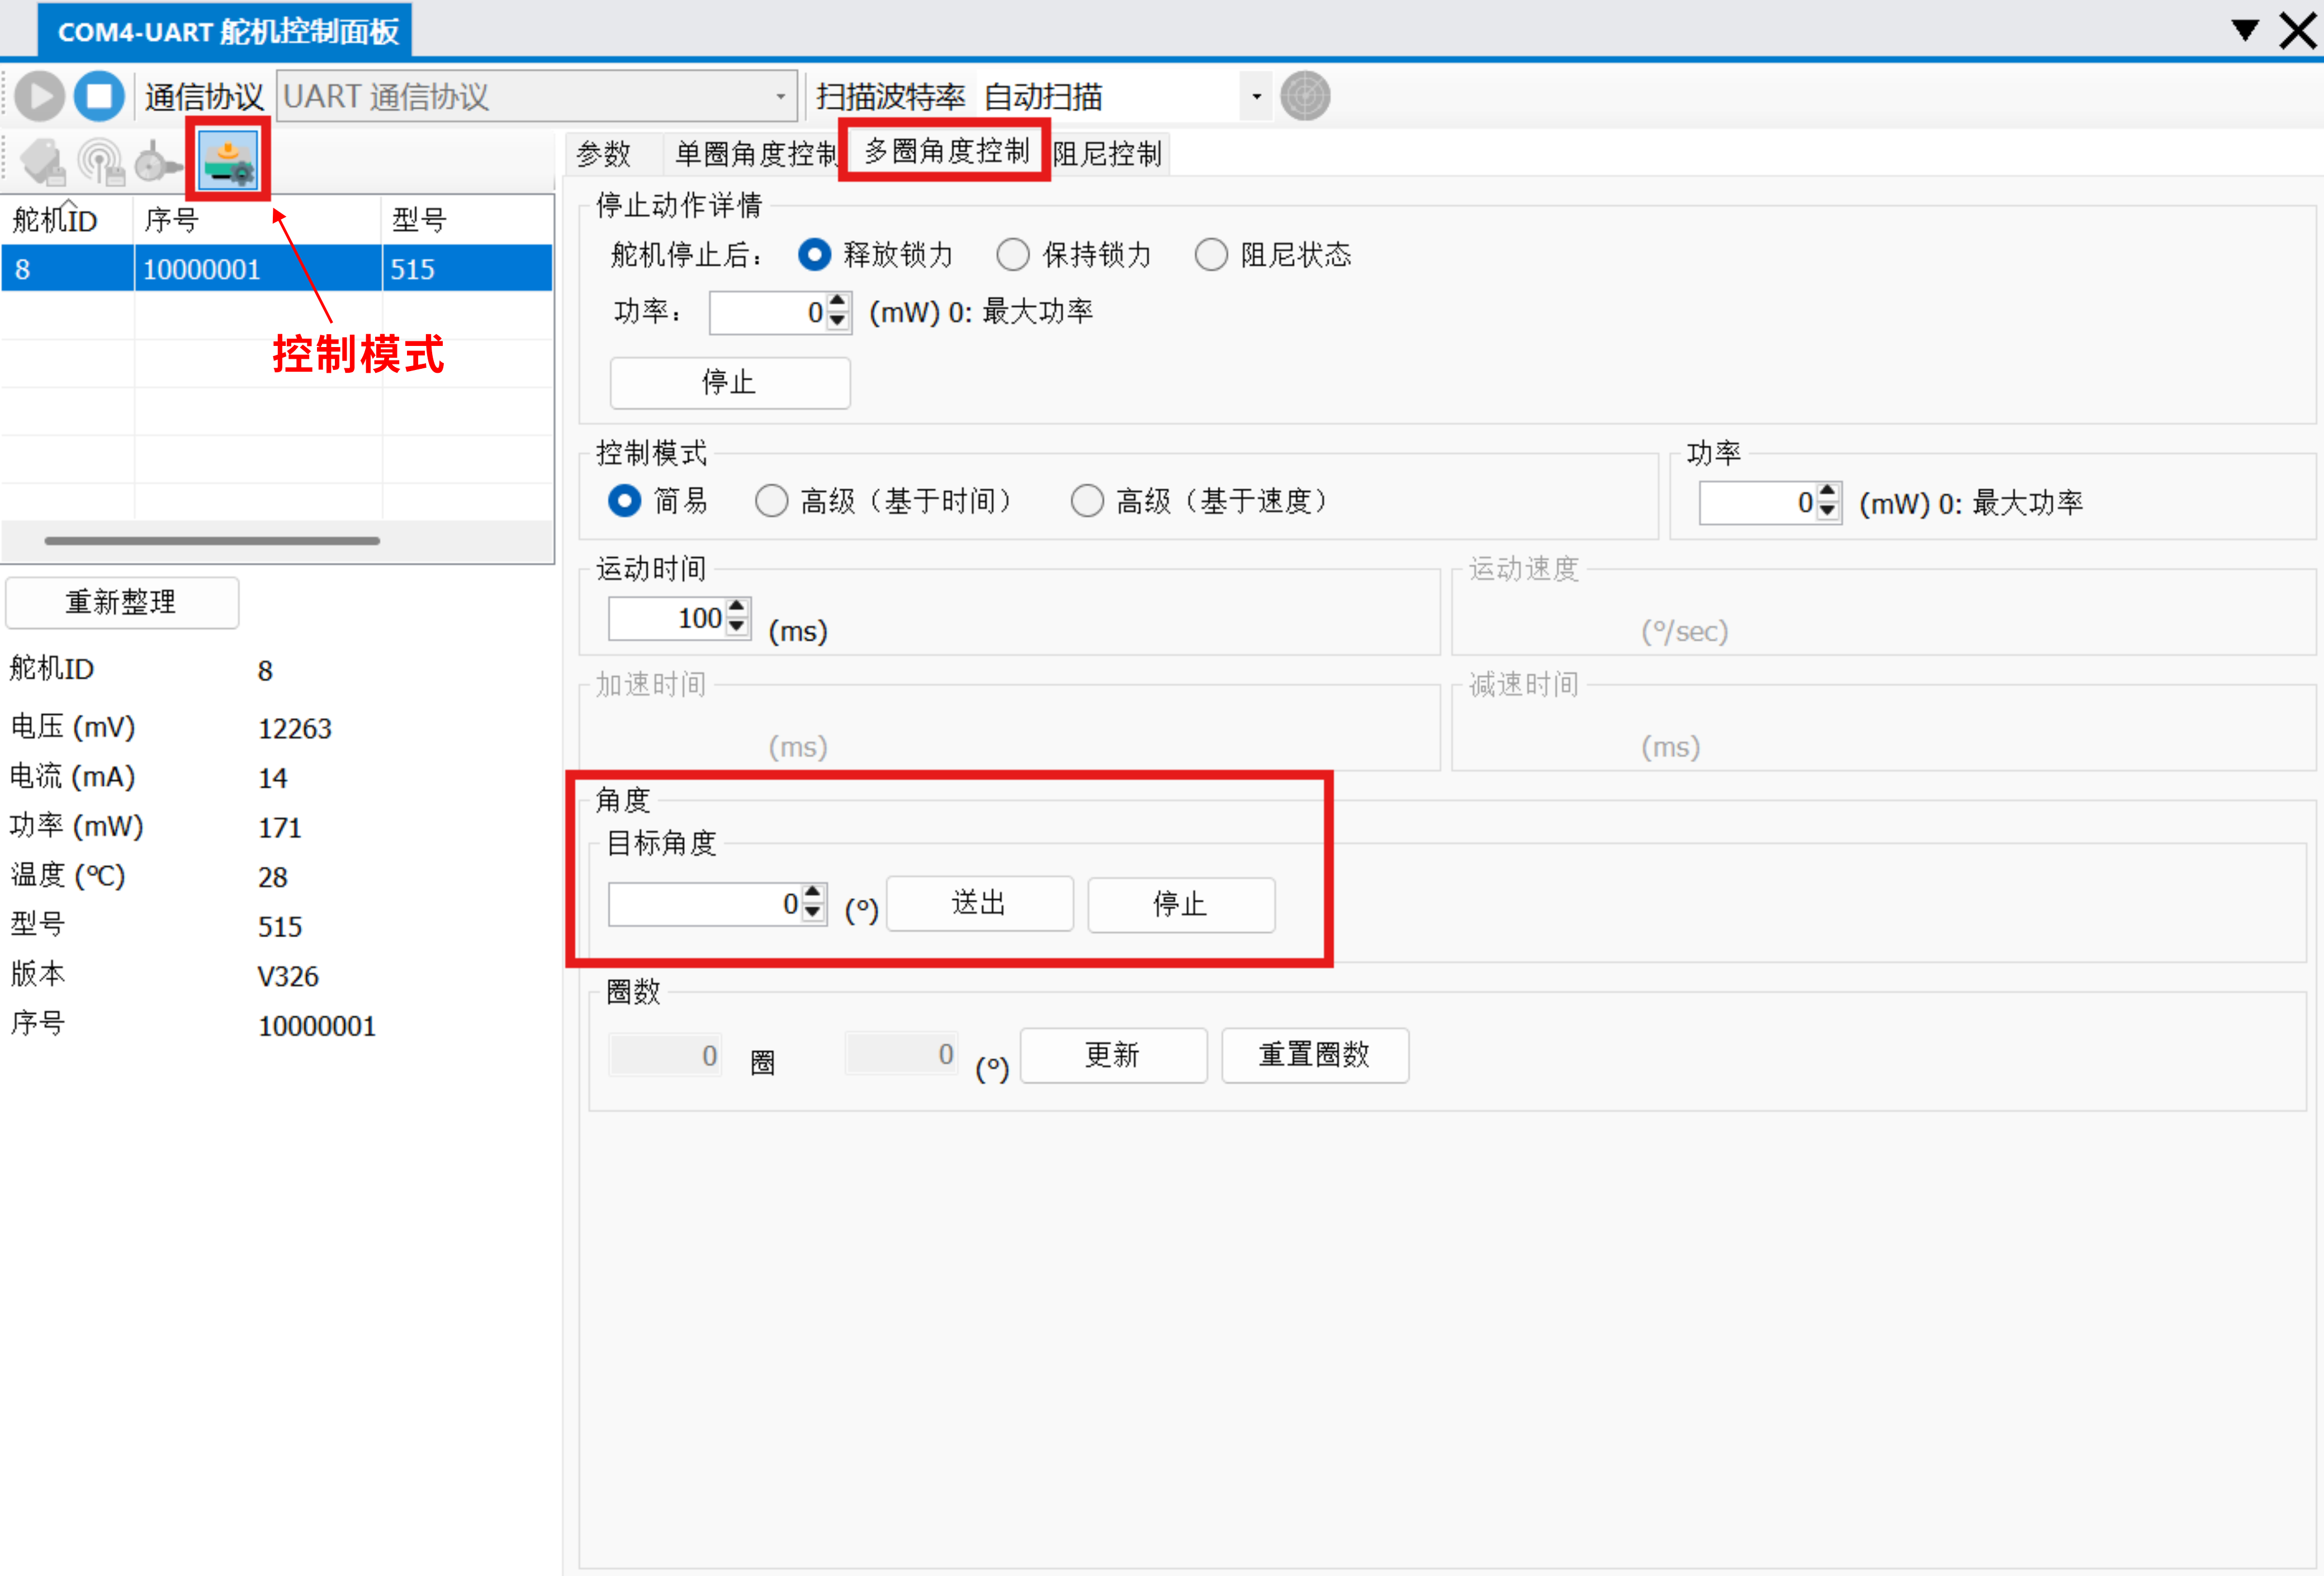Click the blue stop button
The height and width of the screenshot is (1576, 2324).
98,97
